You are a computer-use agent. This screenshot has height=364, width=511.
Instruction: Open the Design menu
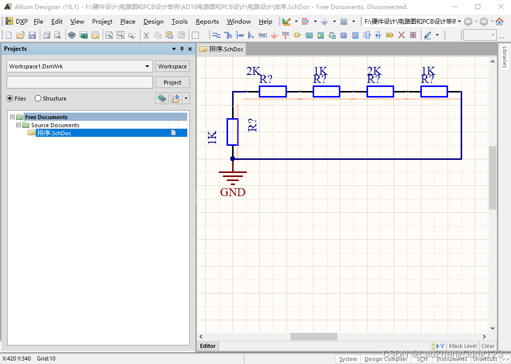point(153,22)
